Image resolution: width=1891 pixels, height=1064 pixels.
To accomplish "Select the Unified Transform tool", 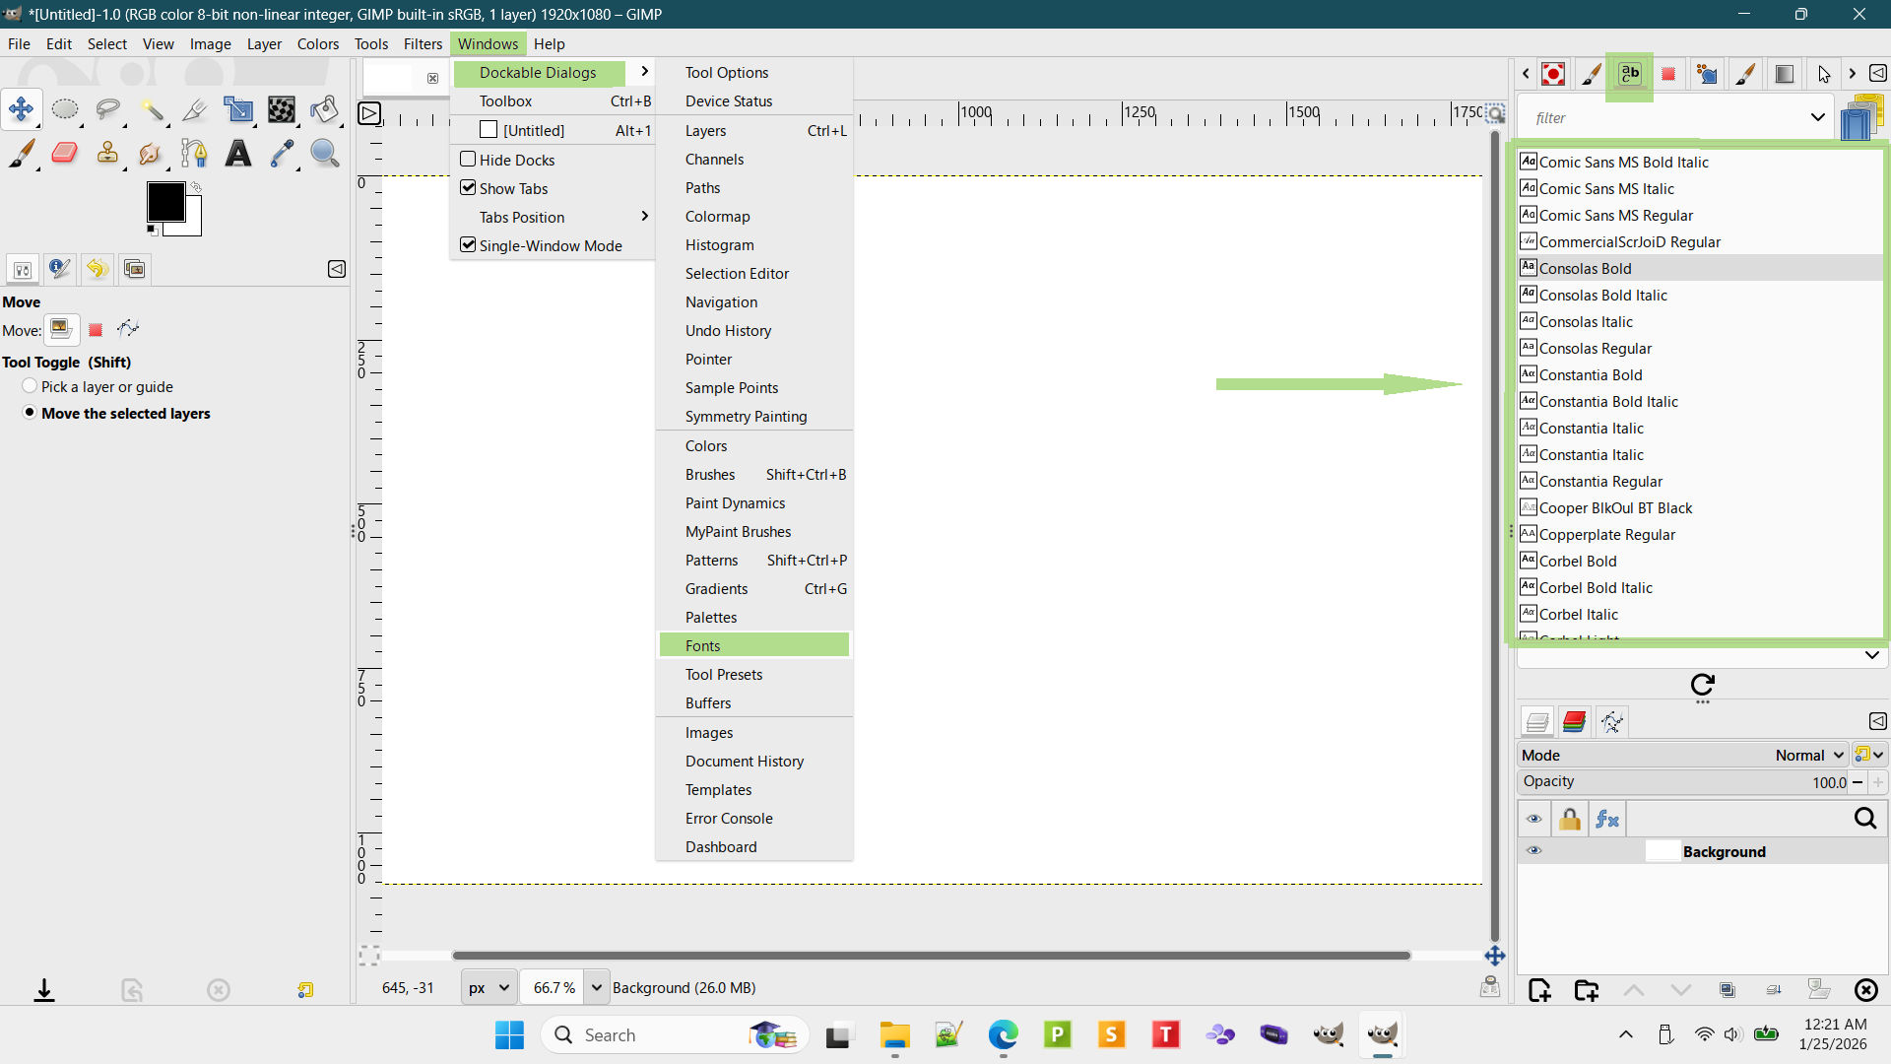I will (x=238, y=109).
